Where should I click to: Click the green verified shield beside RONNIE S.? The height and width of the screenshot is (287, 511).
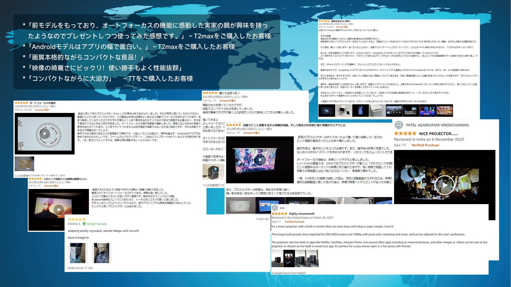coord(84,224)
